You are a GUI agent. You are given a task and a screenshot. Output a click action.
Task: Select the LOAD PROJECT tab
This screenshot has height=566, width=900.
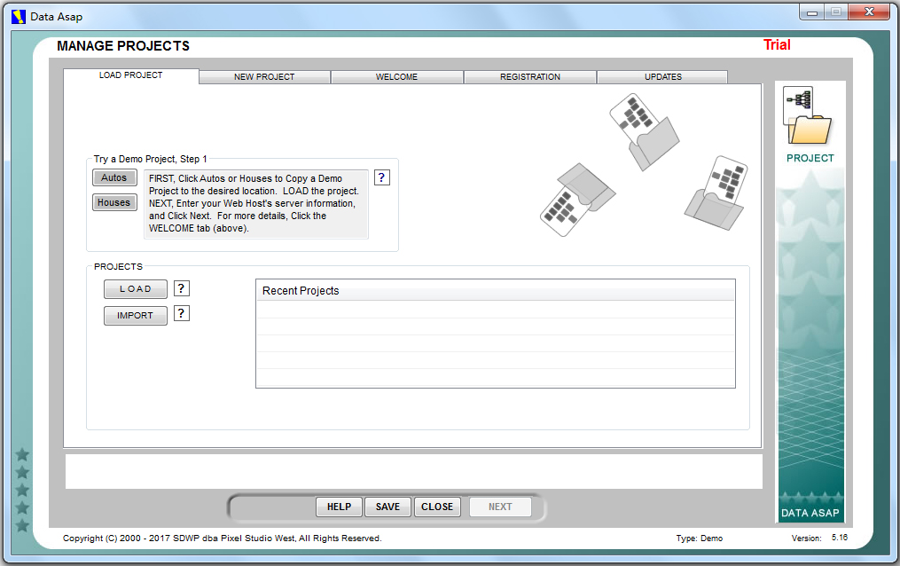pyautogui.click(x=130, y=75)
